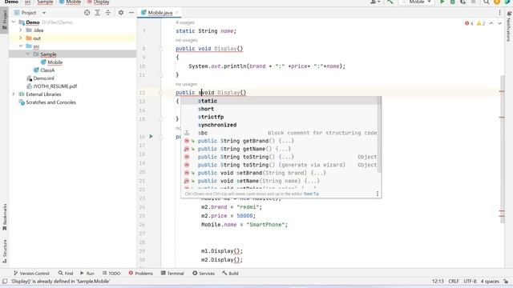
Task: Go to previous highlighted error arrow
Action: click(x=491, y=23)
